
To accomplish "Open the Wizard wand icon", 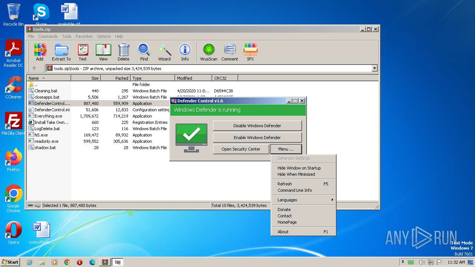I will click(x=164, y=52).
